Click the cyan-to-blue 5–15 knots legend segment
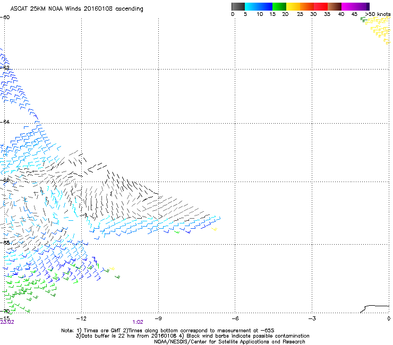 coord(259,6)
